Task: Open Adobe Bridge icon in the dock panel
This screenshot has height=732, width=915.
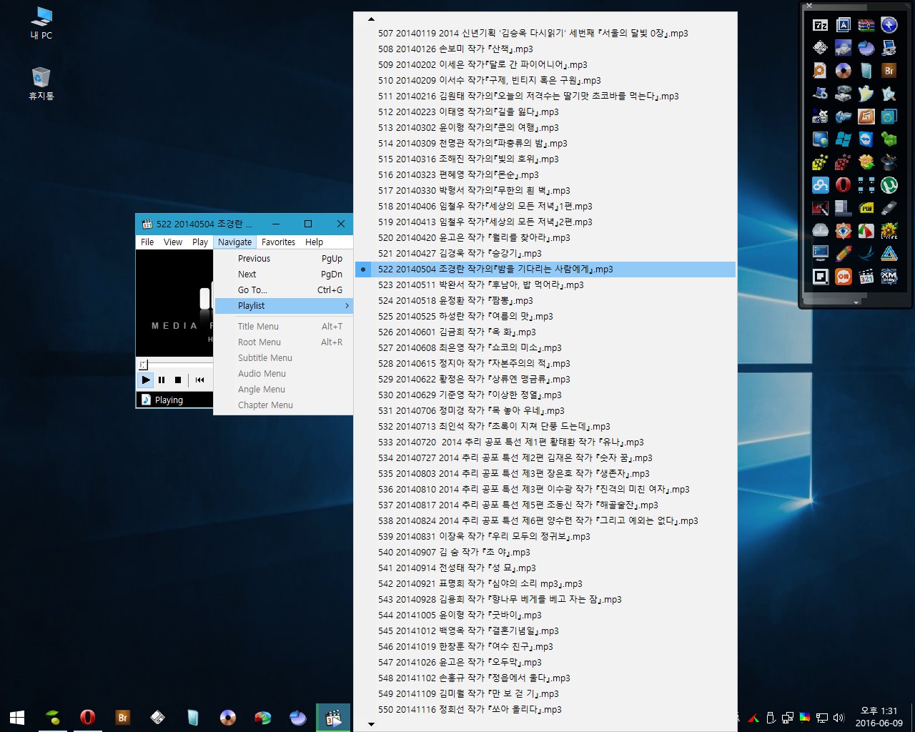Action: point(889,71)
